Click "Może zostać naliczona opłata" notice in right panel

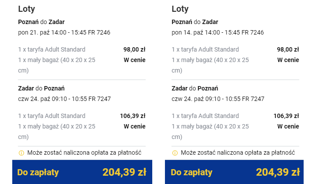click(238, 153)
